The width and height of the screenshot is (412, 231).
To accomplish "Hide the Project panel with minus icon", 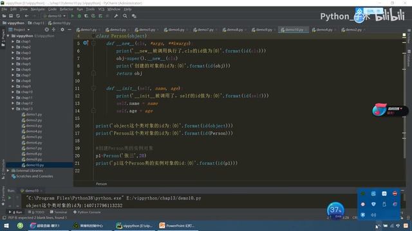I will [x=70, y=30].
